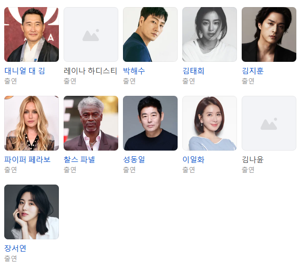
Task: Open the 파이퍼 페라보 name link
Action: 27,160
